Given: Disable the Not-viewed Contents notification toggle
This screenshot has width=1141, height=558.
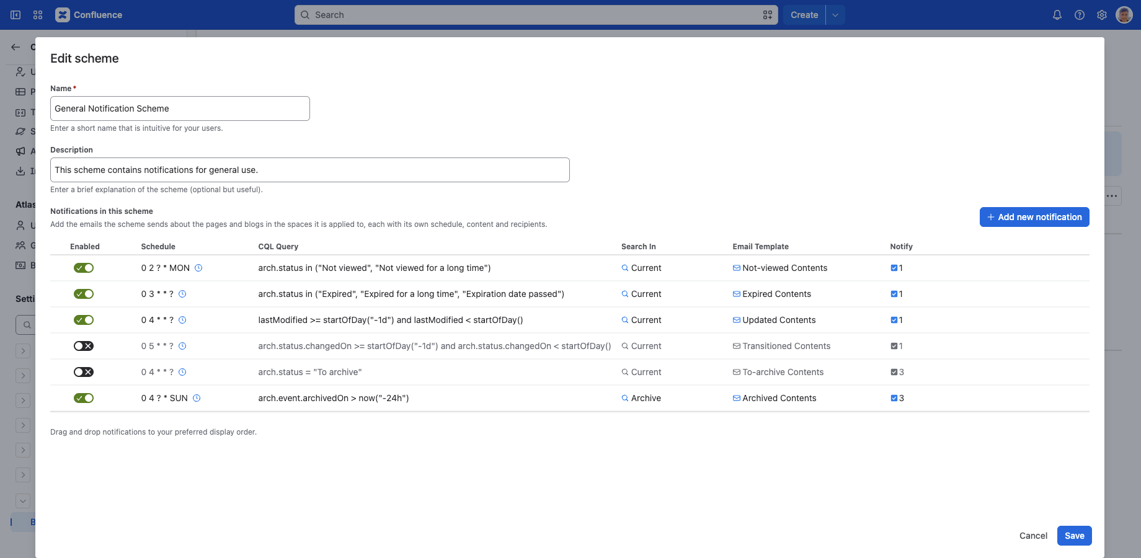Looking at the screenshot, I should pos(84,268).
